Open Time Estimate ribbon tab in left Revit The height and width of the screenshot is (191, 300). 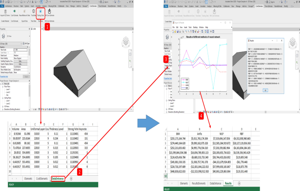pos(102,6)
